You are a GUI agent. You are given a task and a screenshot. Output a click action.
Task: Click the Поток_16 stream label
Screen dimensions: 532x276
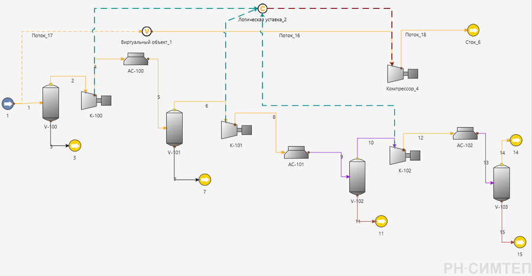pyautogui.click(x=290, y=35)
